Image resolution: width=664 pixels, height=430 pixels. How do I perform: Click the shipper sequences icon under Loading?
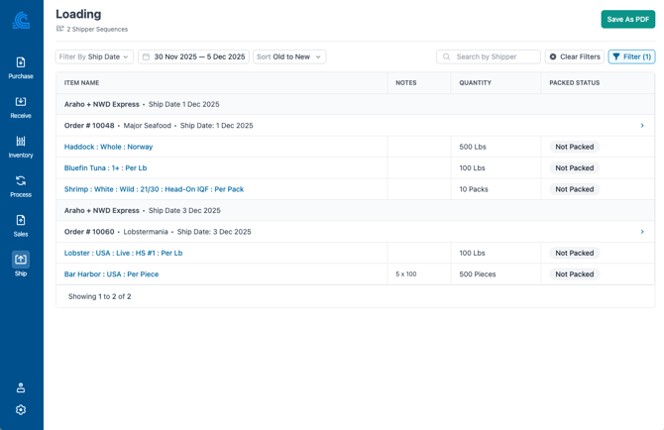pos(60,29)
